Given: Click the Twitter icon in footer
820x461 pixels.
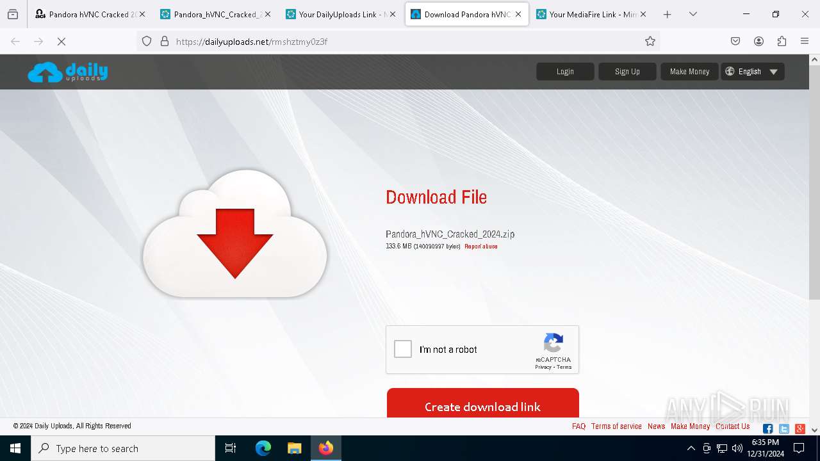Looking at the screenshot, I should (783, 429).
